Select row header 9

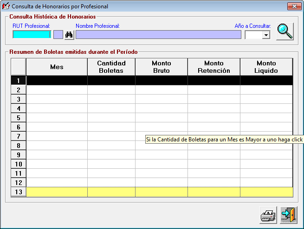(x=19, y=155)
